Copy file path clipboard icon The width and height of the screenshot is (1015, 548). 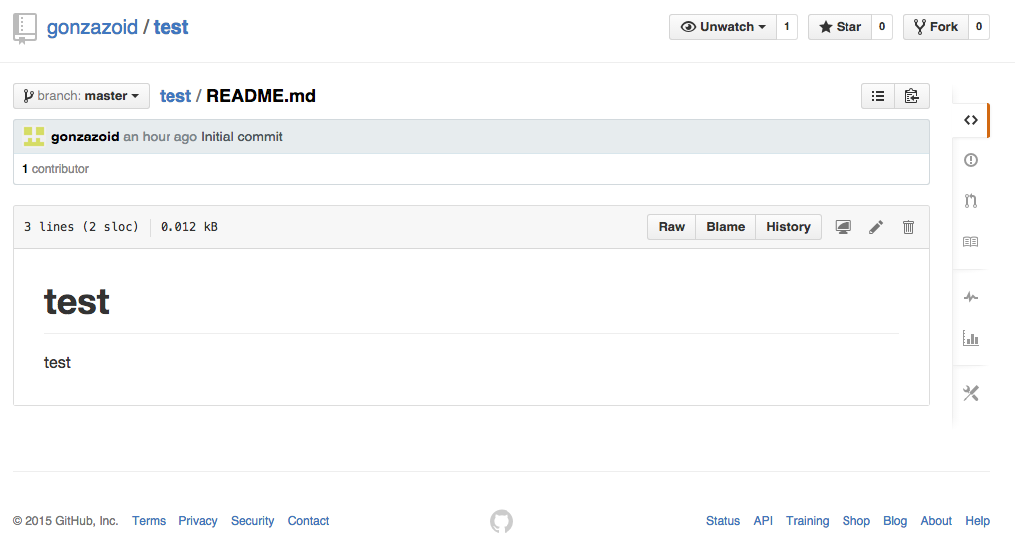pos(912,96)
